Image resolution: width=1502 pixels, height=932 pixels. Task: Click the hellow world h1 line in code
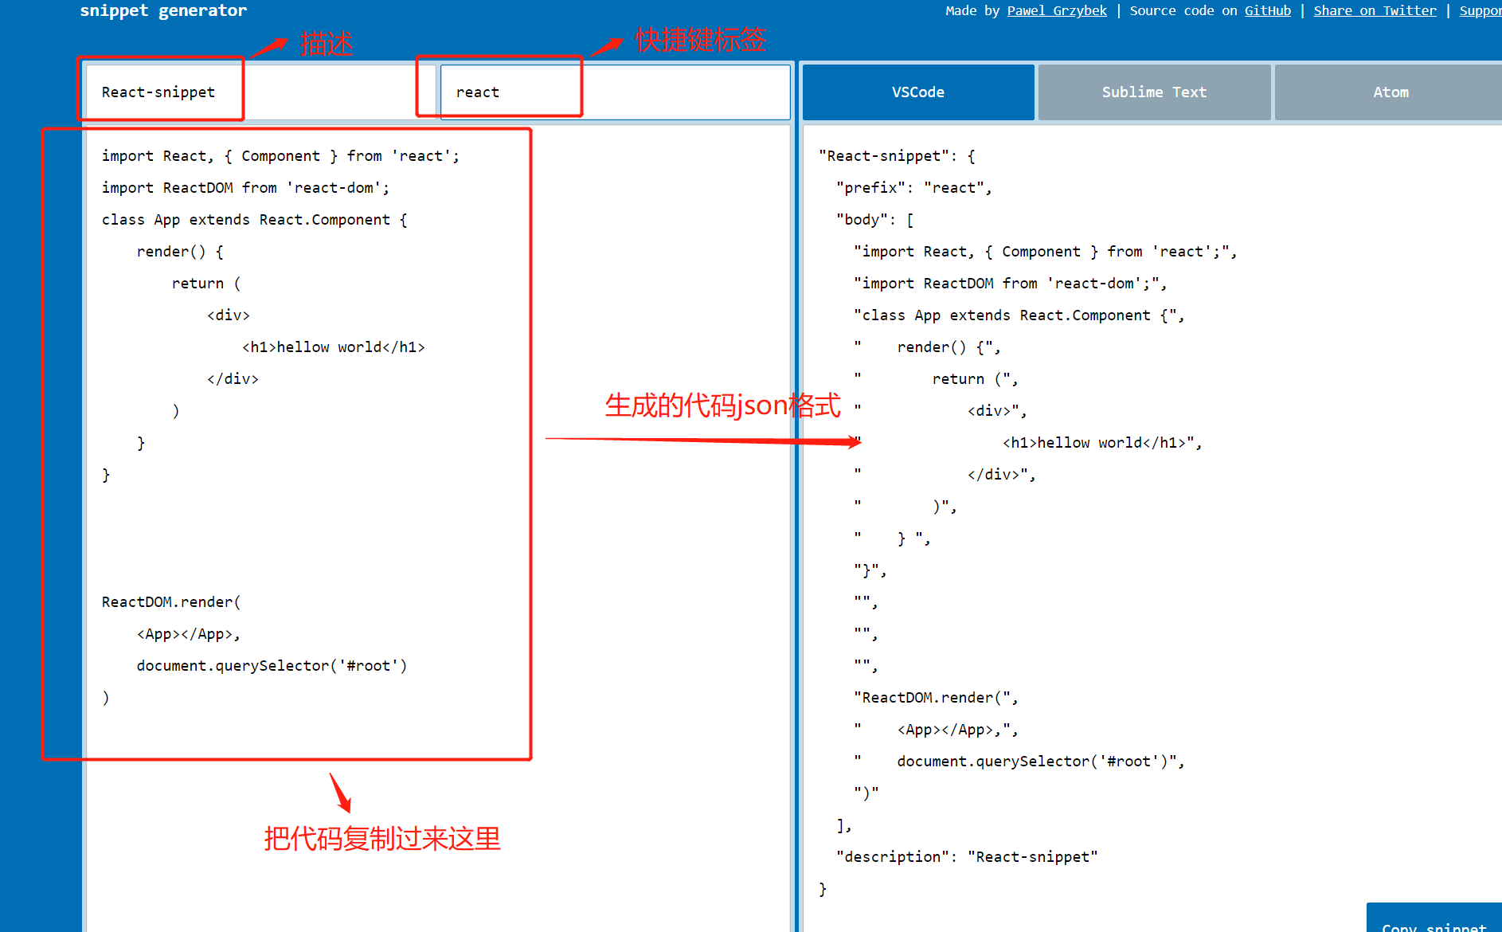click(333, 347)
